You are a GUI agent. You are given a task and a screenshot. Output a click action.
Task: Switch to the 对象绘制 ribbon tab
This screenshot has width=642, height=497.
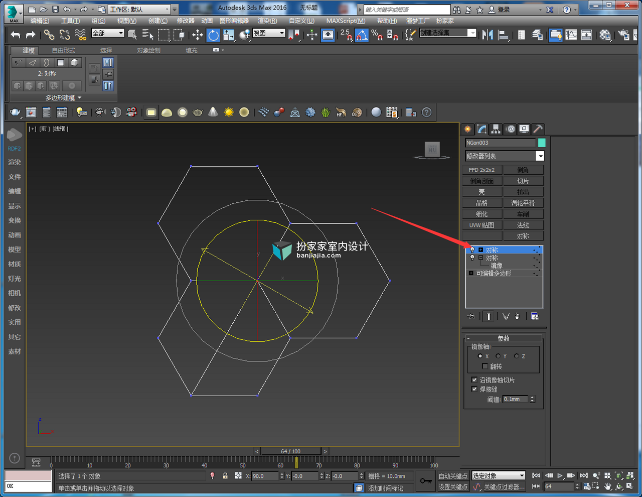[148, 50]
